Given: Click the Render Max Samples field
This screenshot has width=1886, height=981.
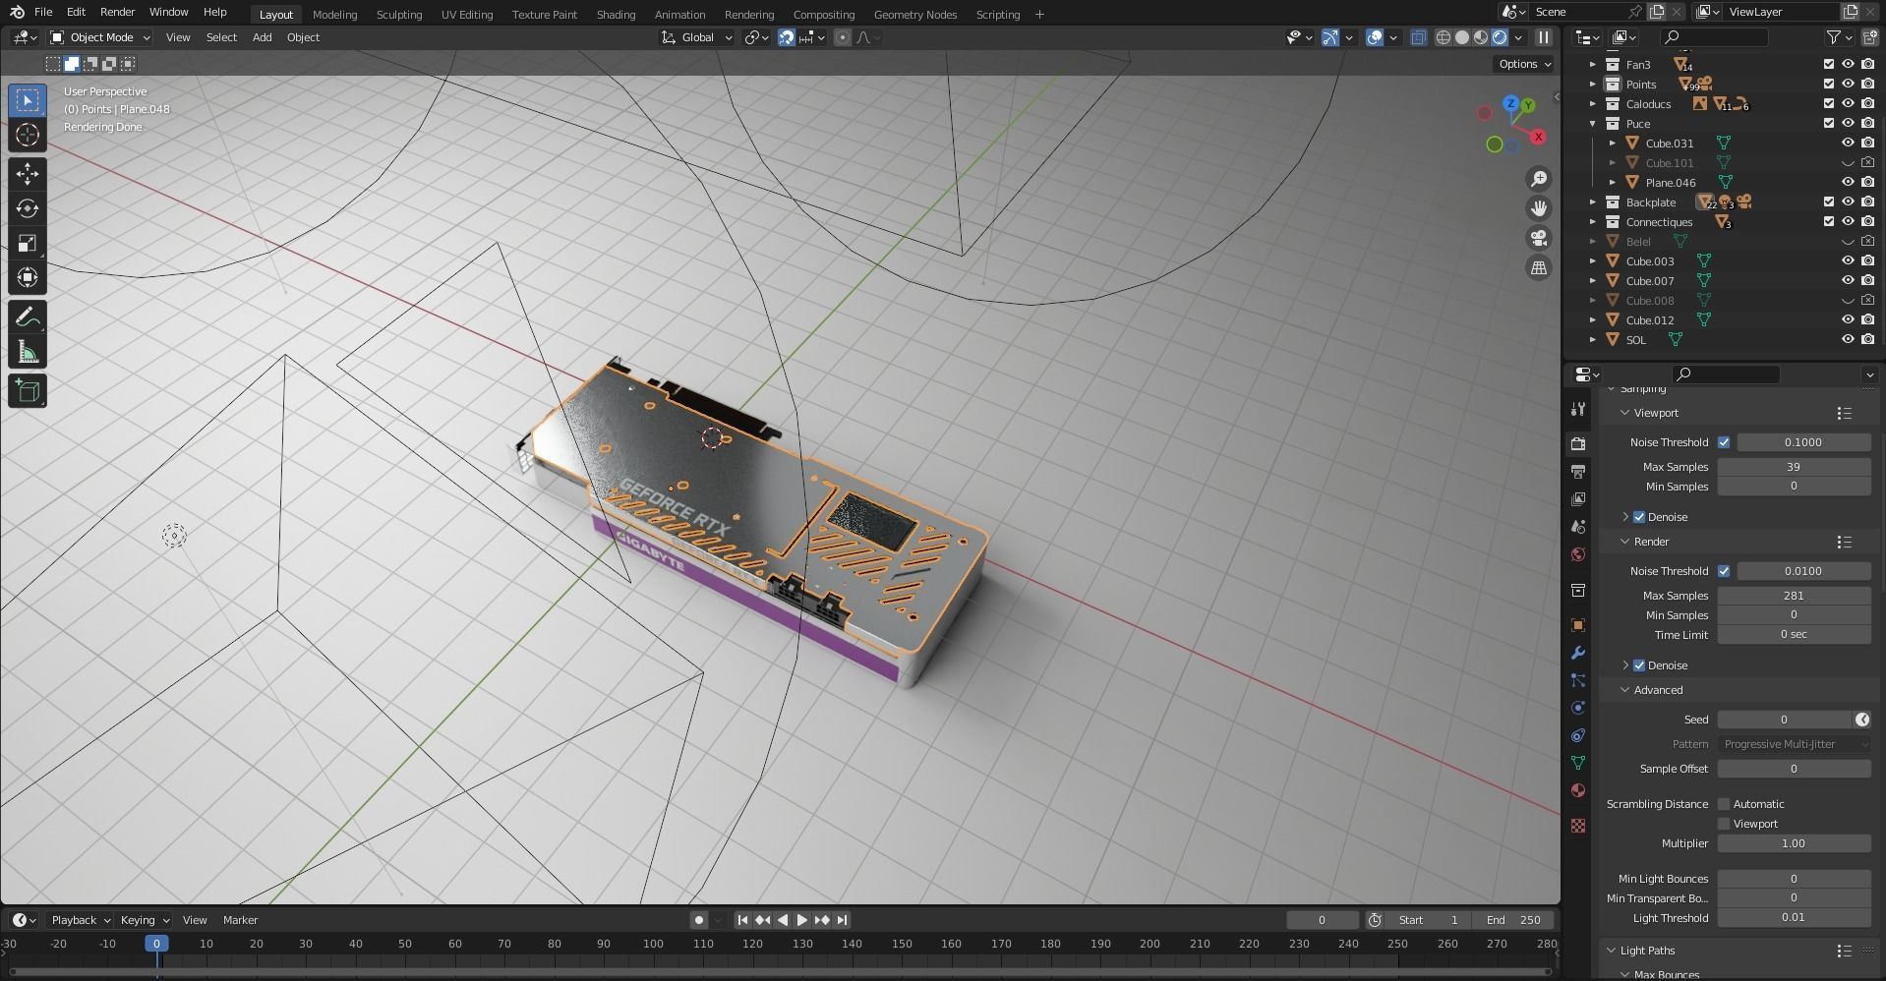Looking at the screenshot, I should click(x=1794, y=596).
